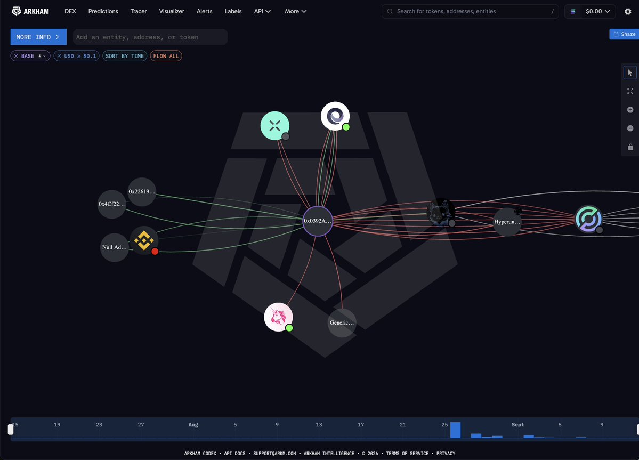Click the Sept label on the timeline
Image resolution: width=639 pixels, height=460 pixels.
click(518, 424)
